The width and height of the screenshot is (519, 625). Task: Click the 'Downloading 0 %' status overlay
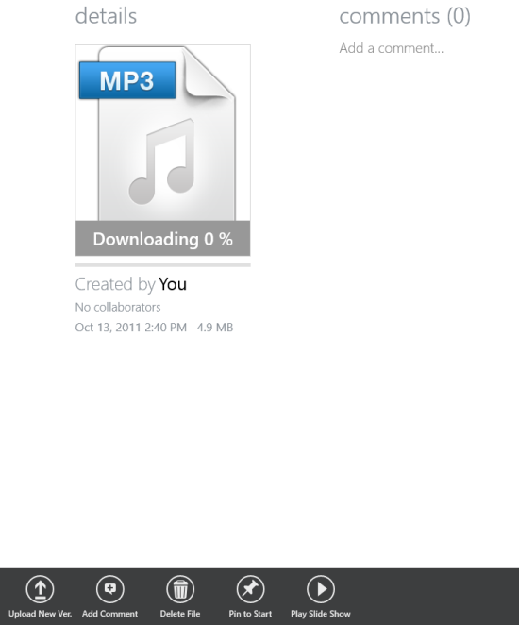163,238
